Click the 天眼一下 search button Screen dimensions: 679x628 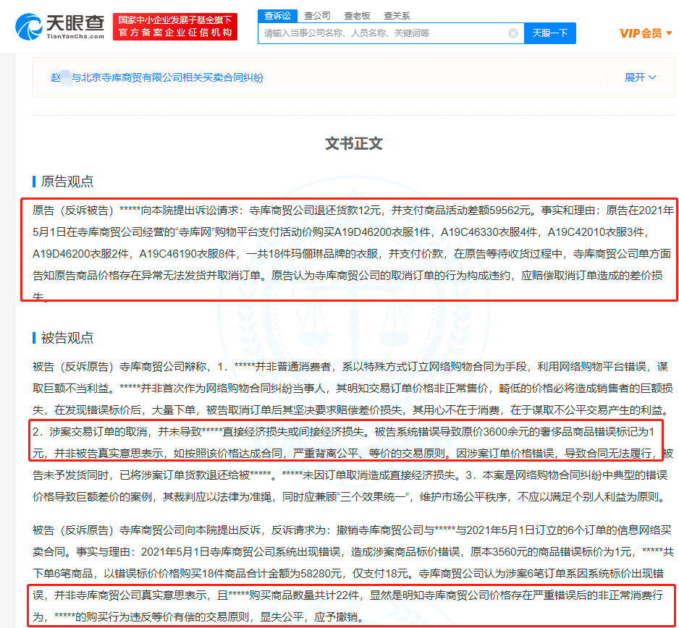(x=549, y=33)
